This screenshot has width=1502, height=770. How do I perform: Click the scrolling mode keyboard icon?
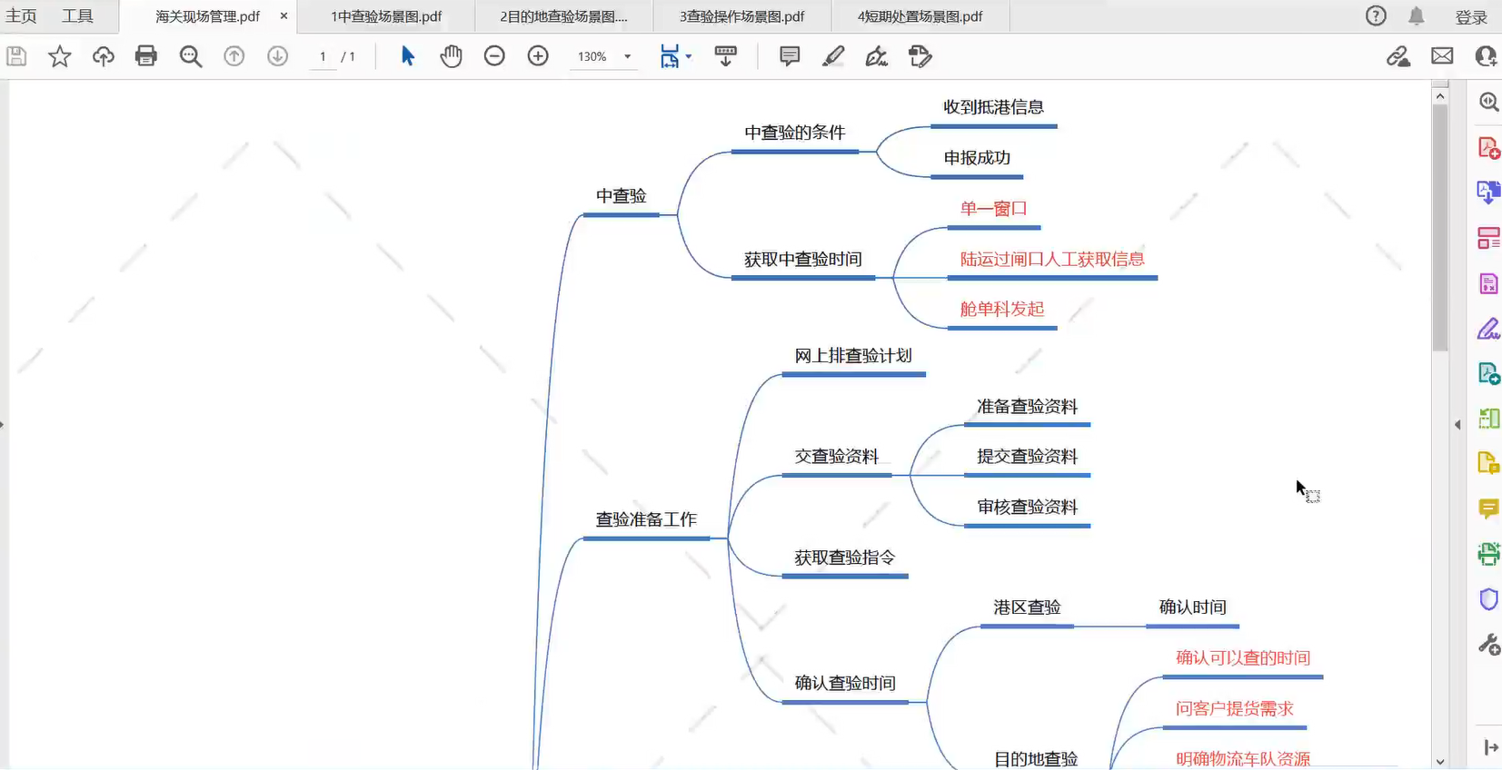[x=726, y=56]
